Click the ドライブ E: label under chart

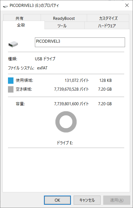click(65, 143)
